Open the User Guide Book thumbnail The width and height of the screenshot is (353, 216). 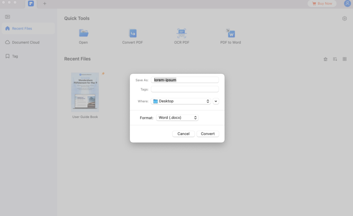coord(85,92)
